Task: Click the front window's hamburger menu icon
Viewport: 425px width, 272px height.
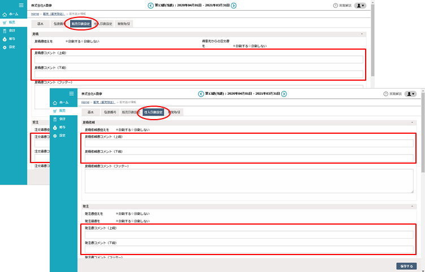Action: coord(71,93)
